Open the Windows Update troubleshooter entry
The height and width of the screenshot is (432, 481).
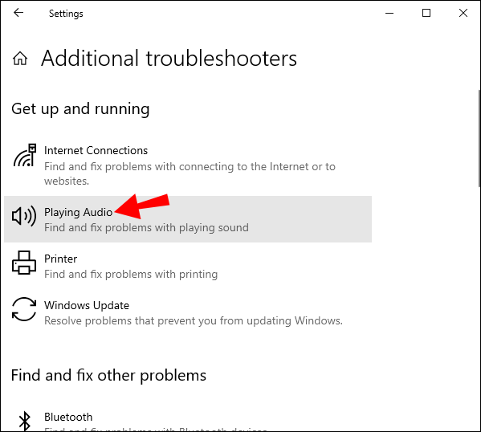click(x=188, y=312)
